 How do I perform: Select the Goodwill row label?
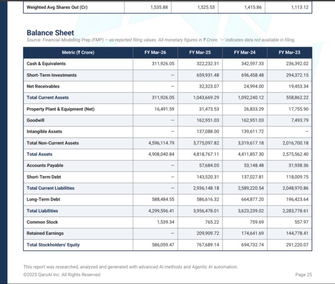tap(36, 120)
